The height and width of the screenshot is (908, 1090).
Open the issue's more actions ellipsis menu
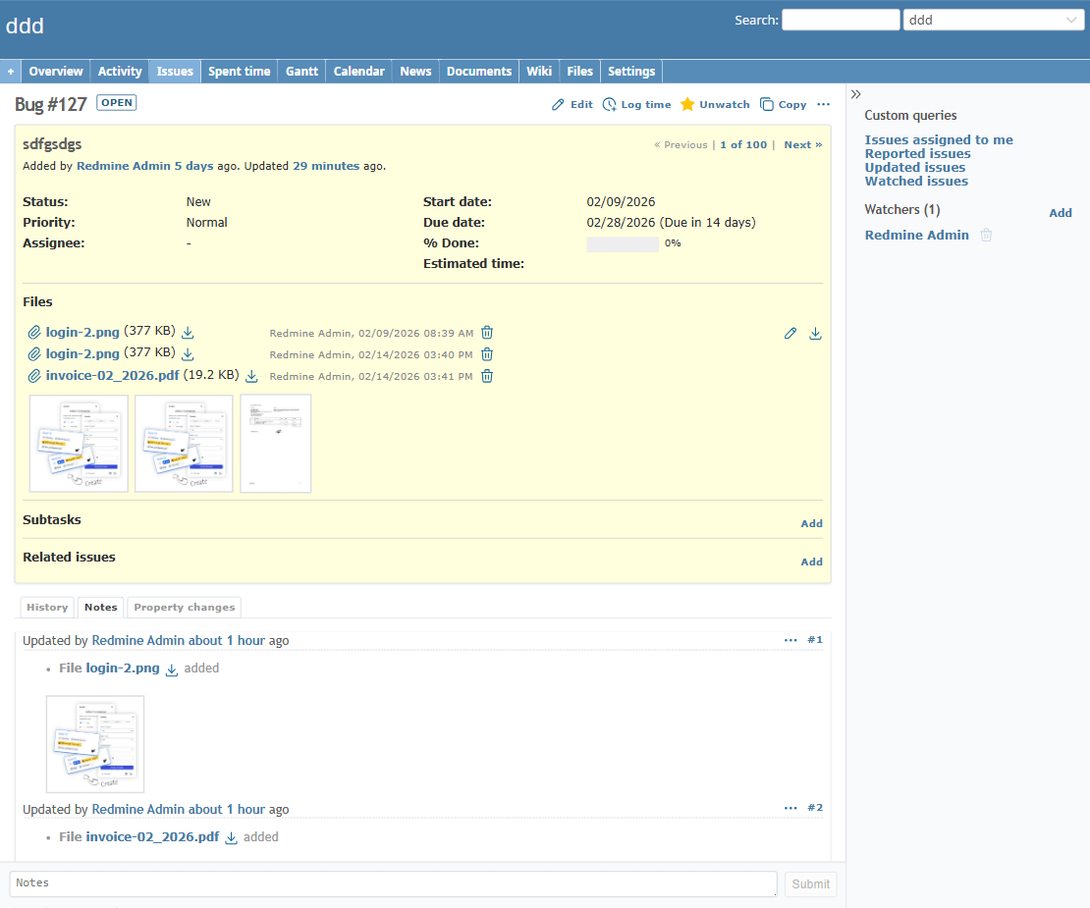click(x=823, y=104)
